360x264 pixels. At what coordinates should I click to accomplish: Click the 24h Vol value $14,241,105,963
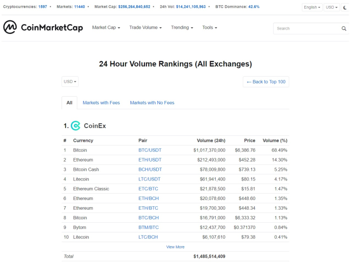191,7
